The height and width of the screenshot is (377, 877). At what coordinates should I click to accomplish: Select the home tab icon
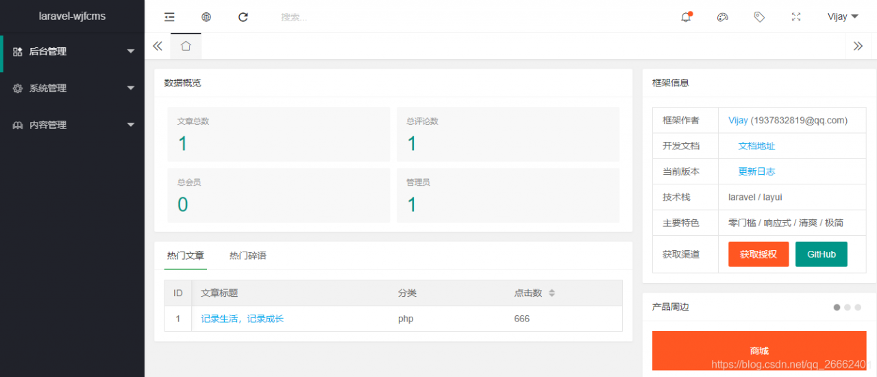(186, 46)
